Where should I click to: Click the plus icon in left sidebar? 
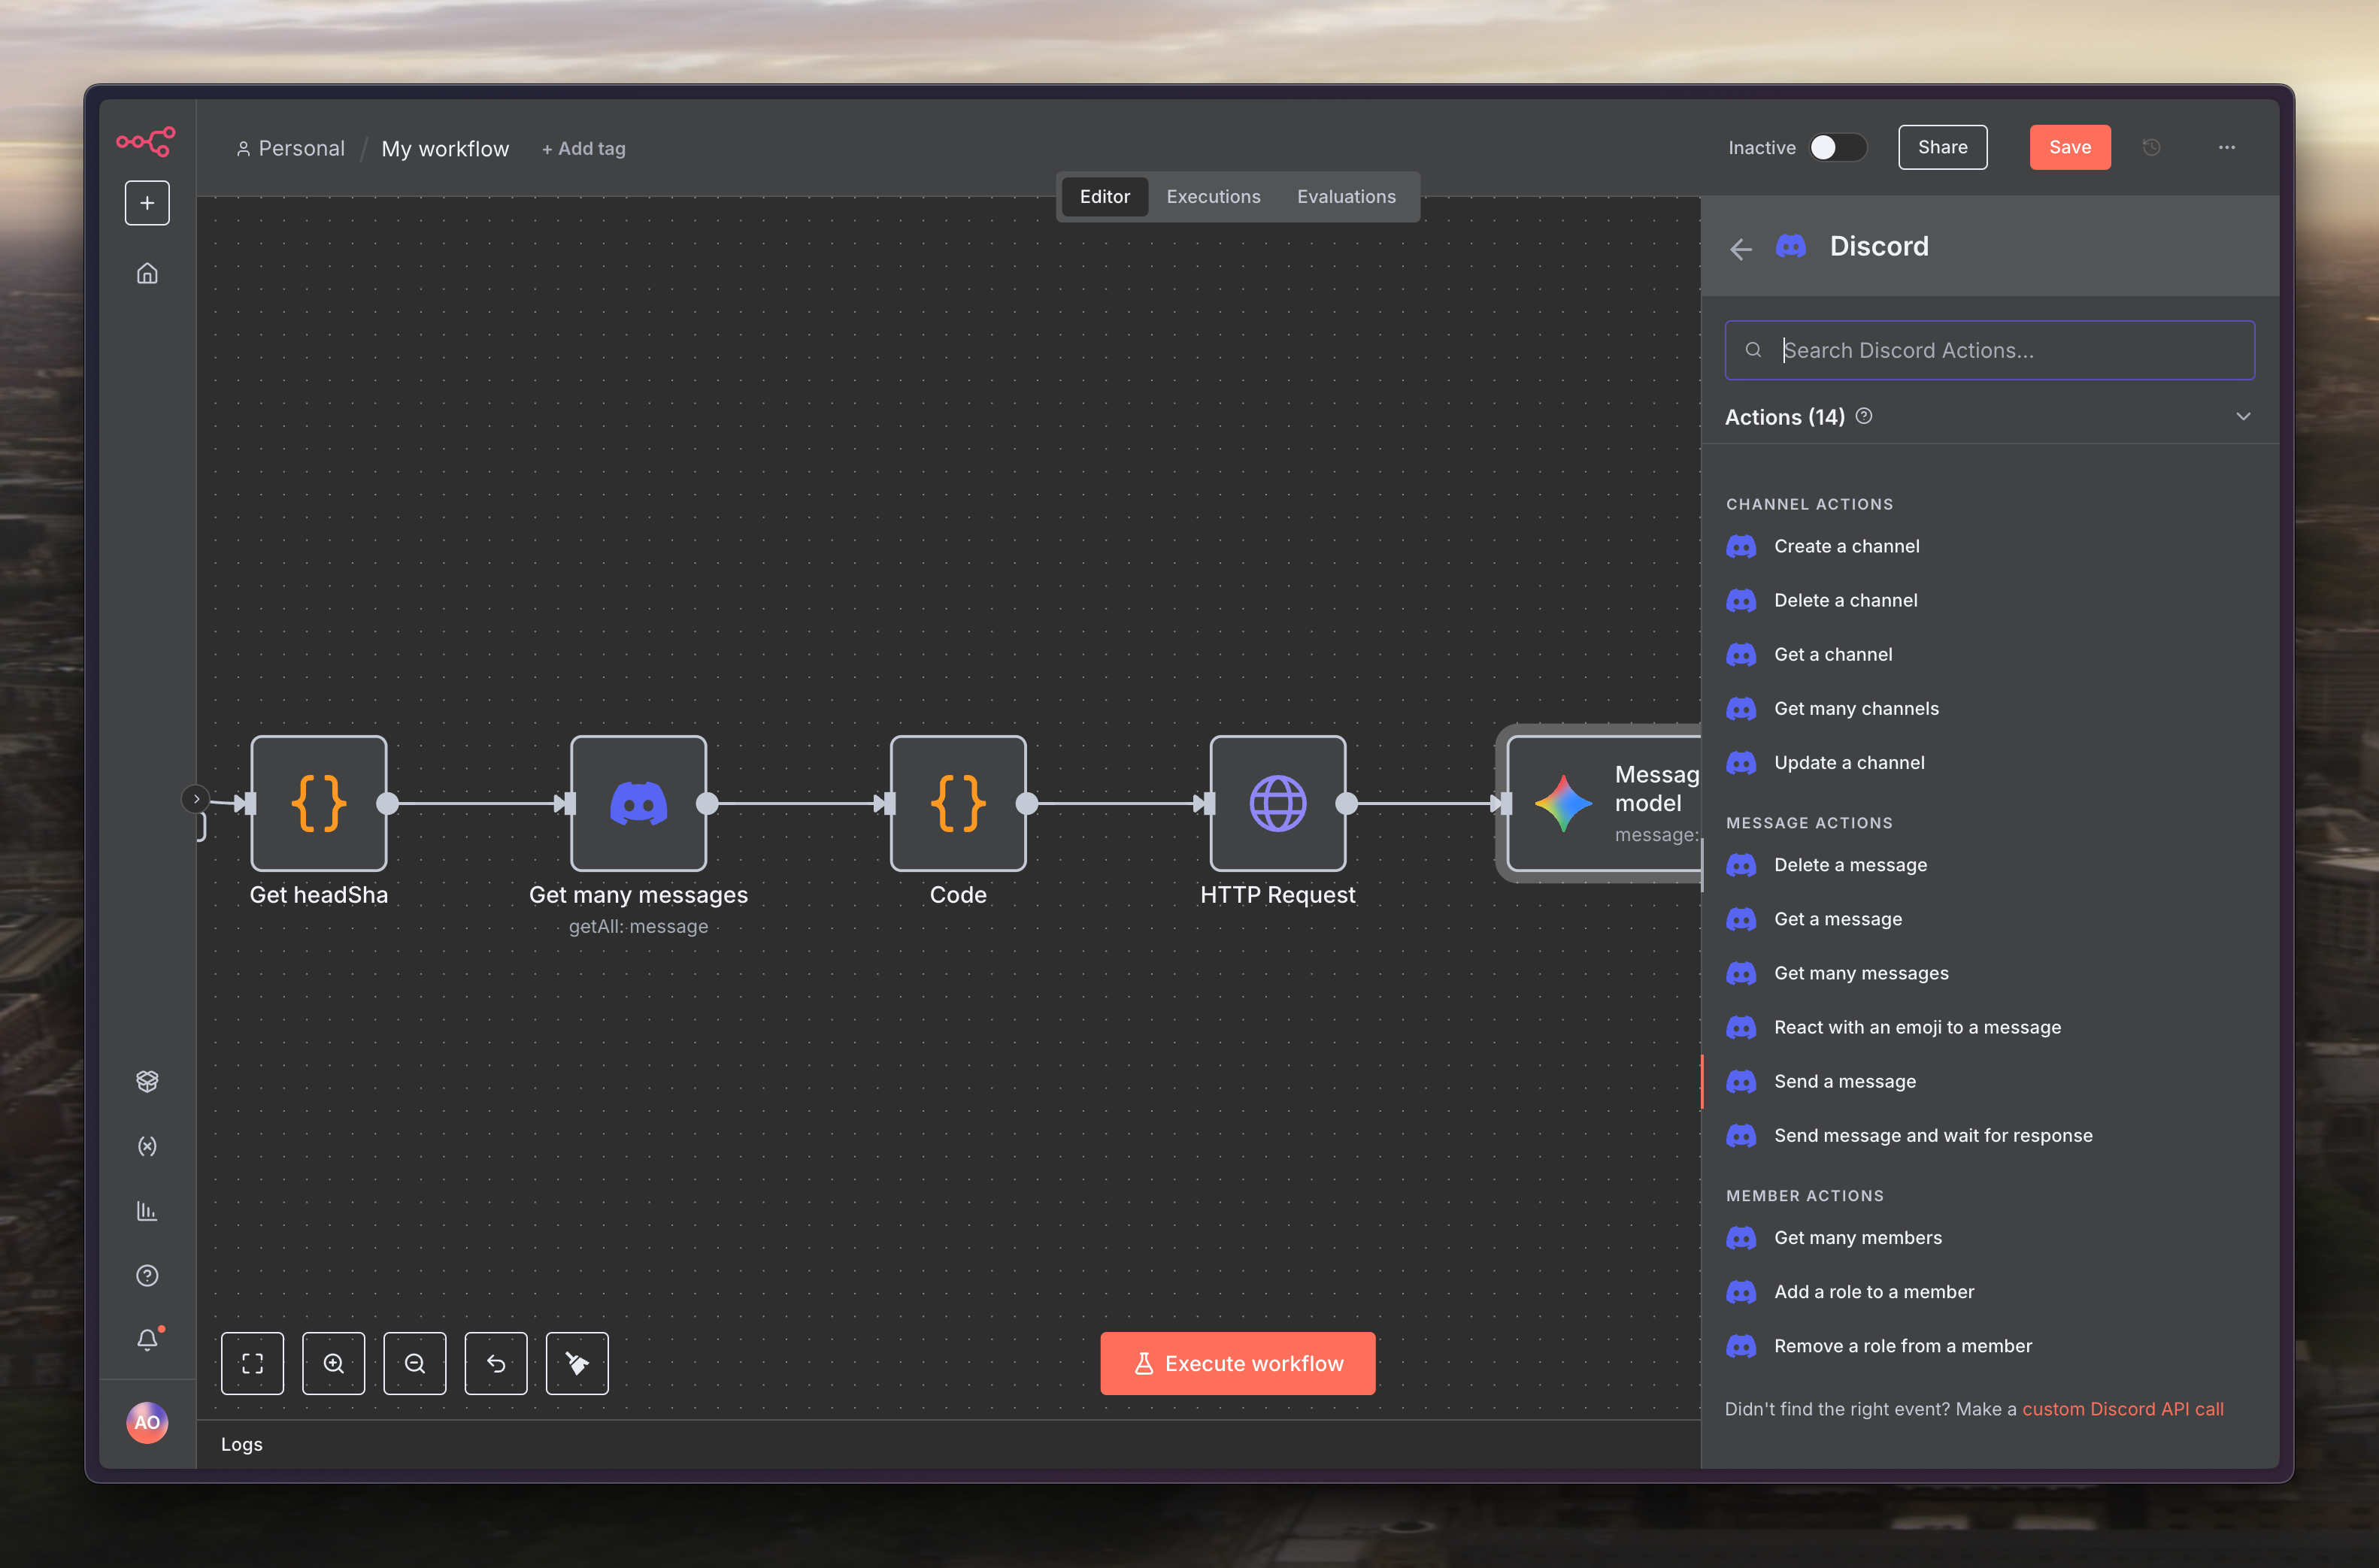(x=147, y=203)
